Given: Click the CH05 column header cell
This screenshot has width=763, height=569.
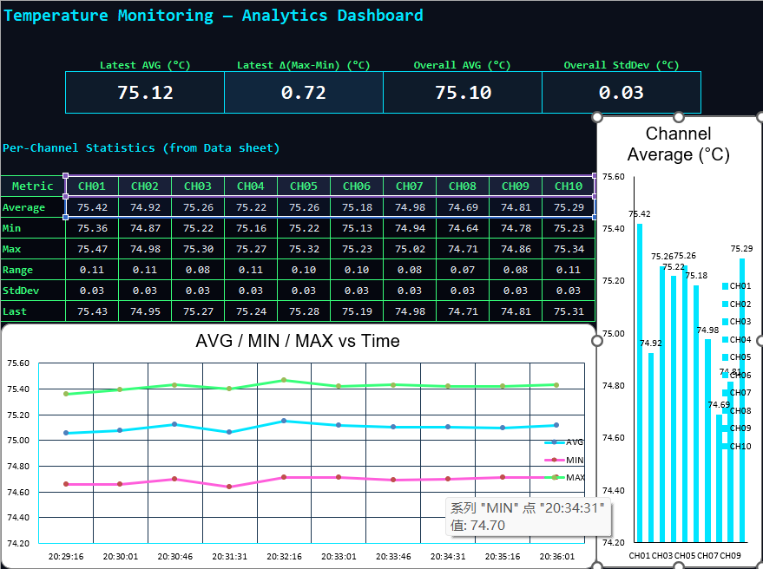Looking at the screenshot, I should (x=304, y=186).
